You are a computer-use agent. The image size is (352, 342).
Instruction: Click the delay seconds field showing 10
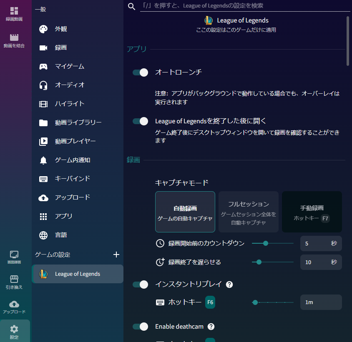(321, 262)
